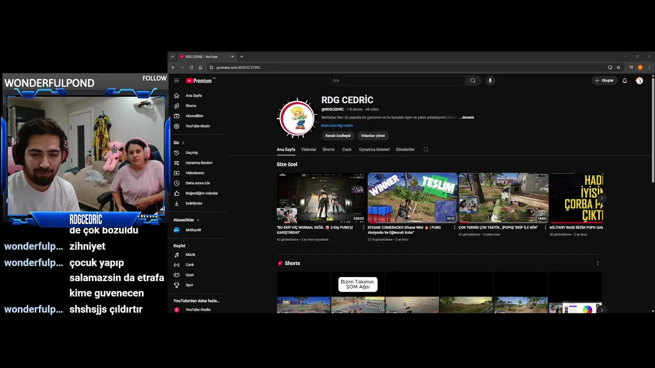The height and width of the screenshot is (368, 655).
Task: Open options for ÇOK TEKNİK ÇOK TAKTİK video
Action: pos(545,227)
